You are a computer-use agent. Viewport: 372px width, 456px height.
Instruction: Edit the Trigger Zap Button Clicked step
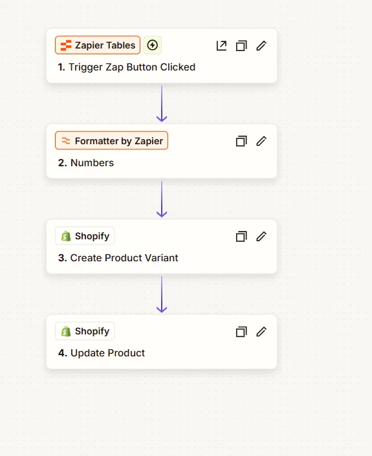[261, 46]
